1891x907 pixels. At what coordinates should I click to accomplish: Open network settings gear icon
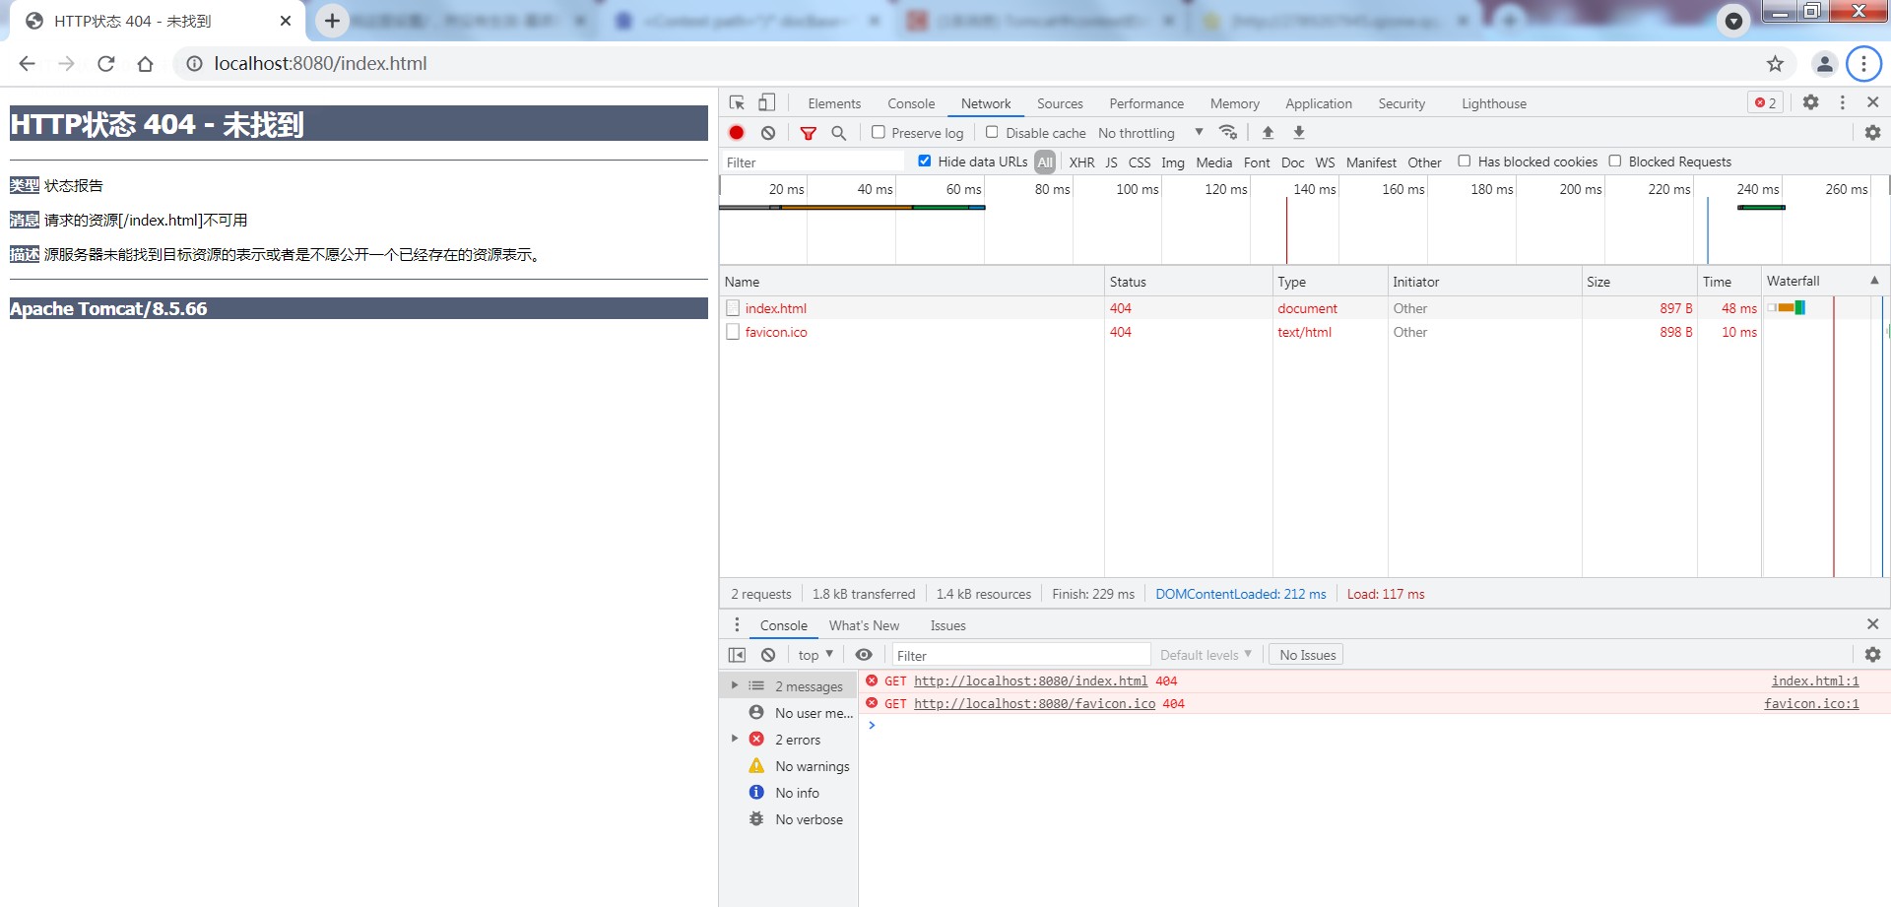(1873, 132)
